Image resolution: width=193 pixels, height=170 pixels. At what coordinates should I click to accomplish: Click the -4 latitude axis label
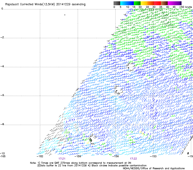(x=2, y=66)
